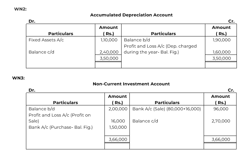The height and width of the screenshot is (153, 250).
Task: Click the 3,66,000 debit total in WN3
Action: pyautogui.click(x=118, y=139)
